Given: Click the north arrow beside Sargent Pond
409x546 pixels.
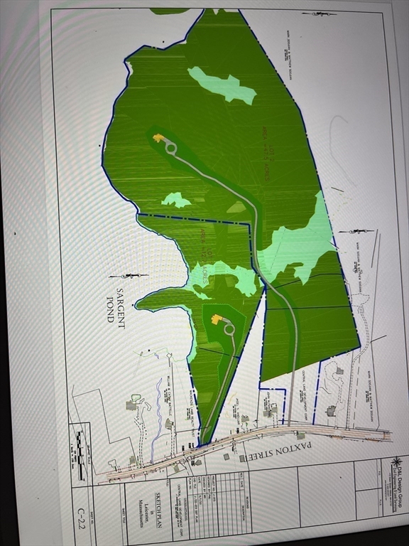Looking at the screenshot, I should pyautogui.click(x=129, y=276).
